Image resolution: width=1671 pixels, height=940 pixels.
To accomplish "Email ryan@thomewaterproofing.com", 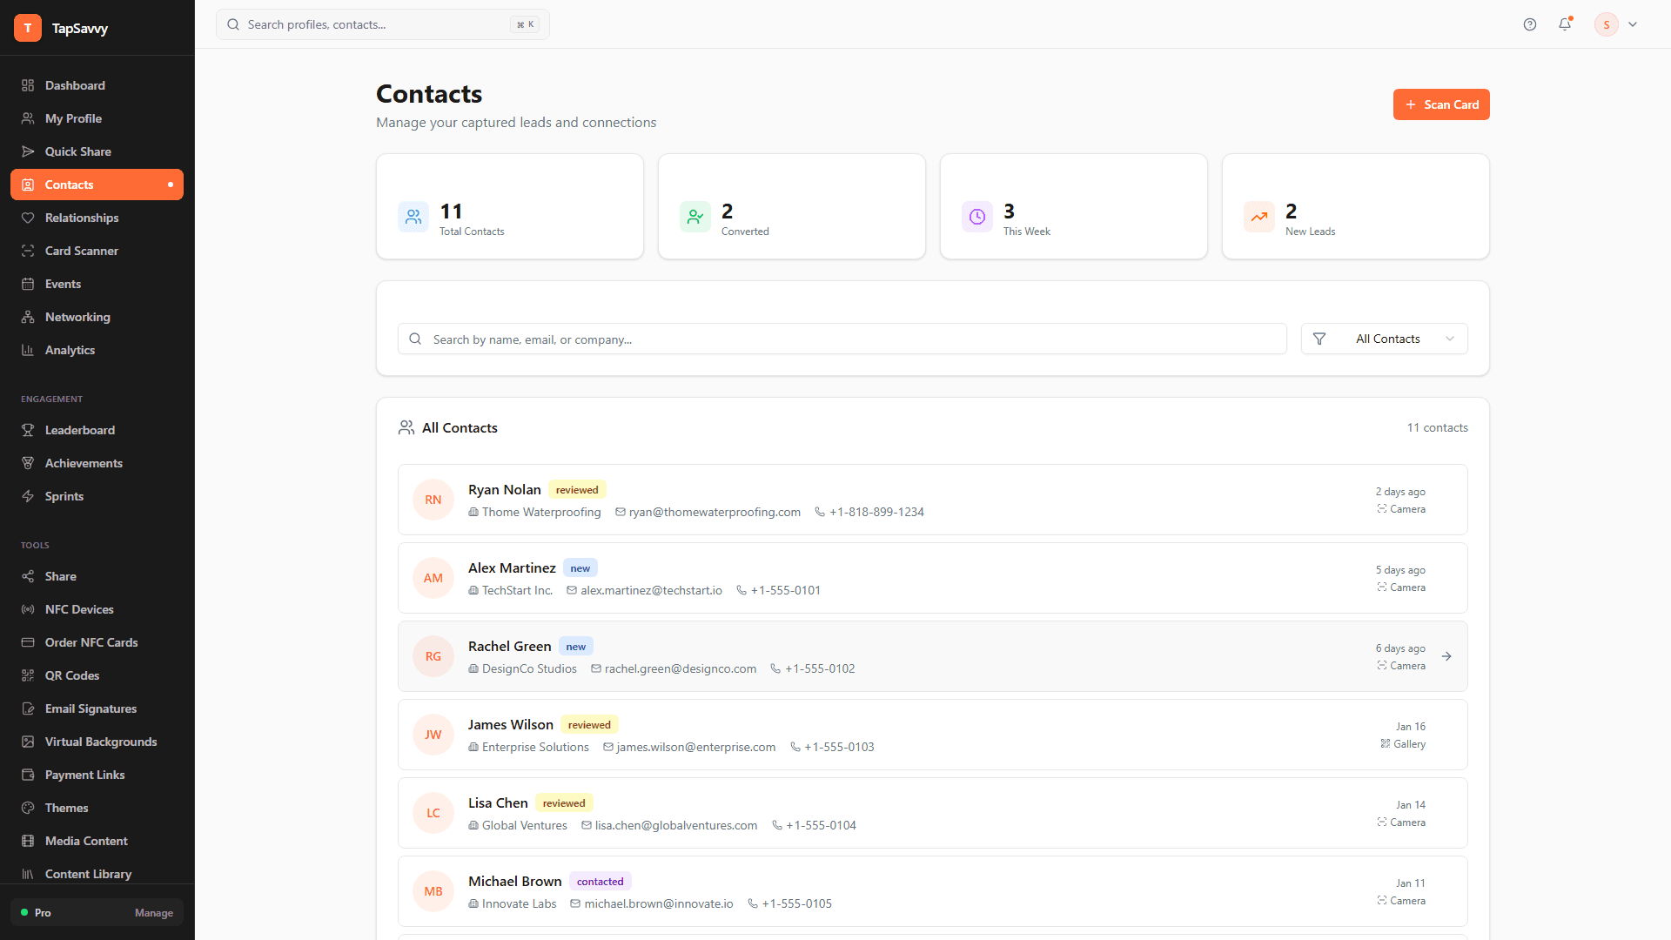I will 715,512.
